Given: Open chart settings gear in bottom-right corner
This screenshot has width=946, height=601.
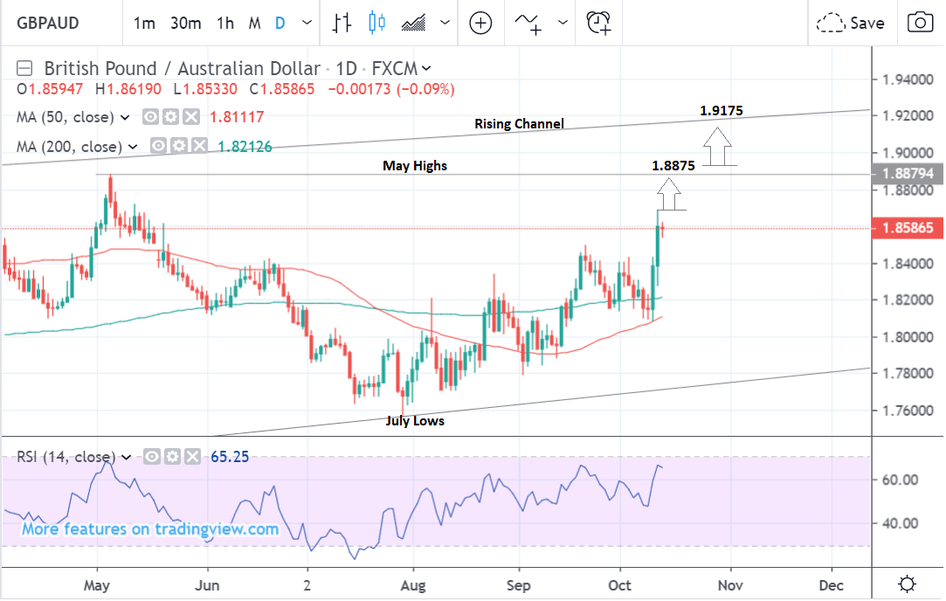Looking at the screenshot, I should [908, 584].
